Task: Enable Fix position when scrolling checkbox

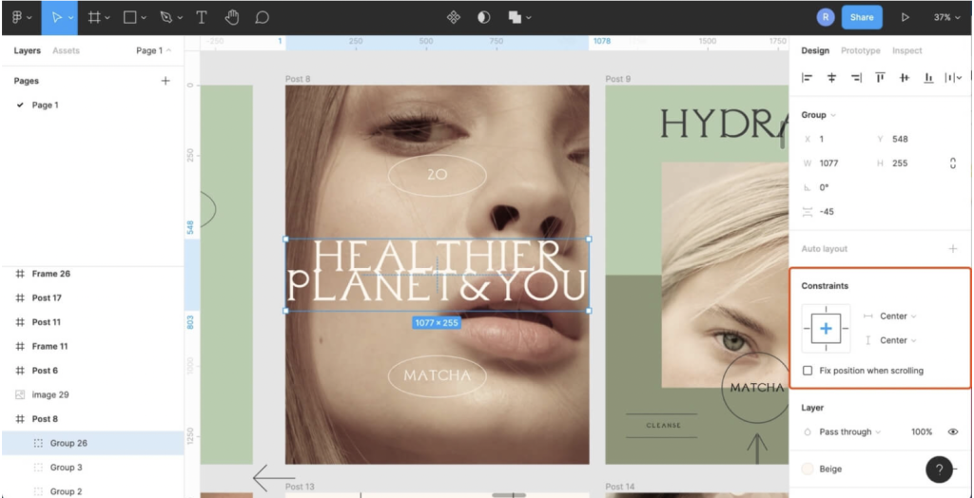Action: click(808, 371)
